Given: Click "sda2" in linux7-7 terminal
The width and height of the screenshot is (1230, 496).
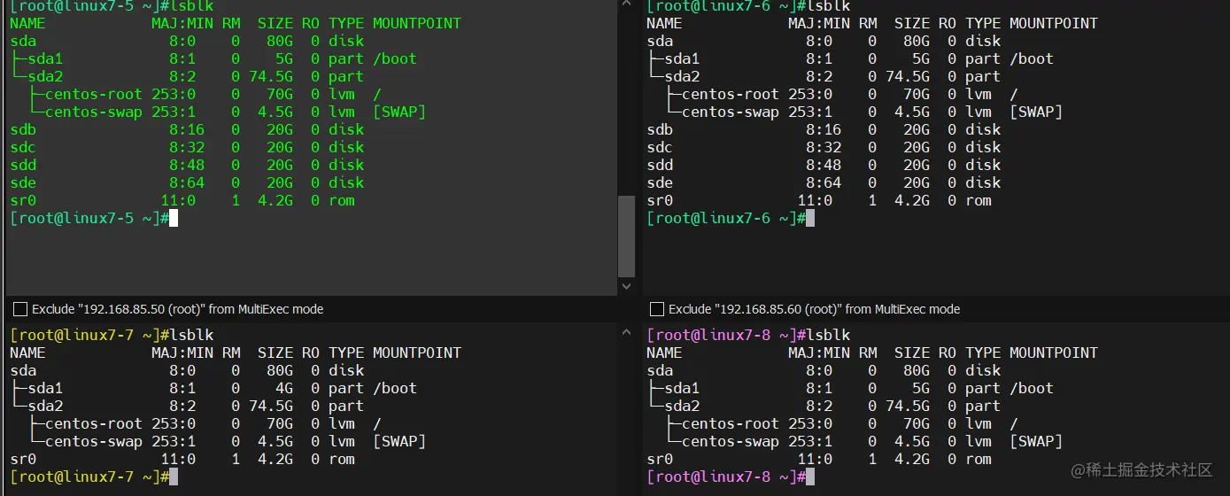Looking at the screenshot, I should pos(45,406).
